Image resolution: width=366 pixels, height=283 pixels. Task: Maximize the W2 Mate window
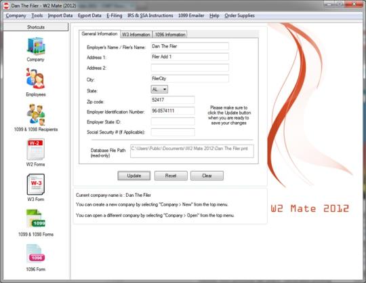(x=340, y=4)
